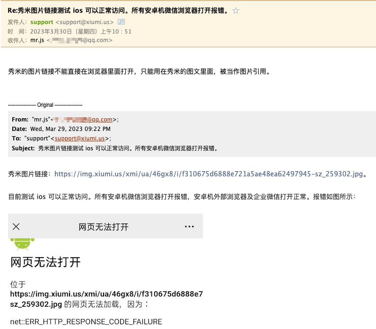Screen dimensions: 376x329
Task: Open the sender contact card icon
Action: tap(122, 22)
